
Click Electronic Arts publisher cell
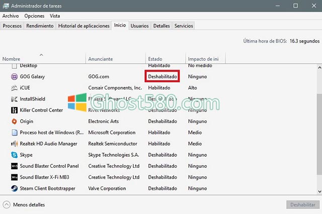pyautogui.click(x=104, y=122)
